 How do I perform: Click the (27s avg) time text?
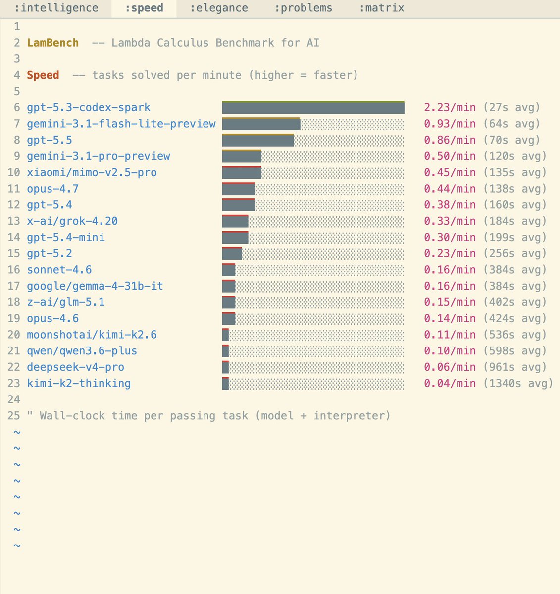511,108
